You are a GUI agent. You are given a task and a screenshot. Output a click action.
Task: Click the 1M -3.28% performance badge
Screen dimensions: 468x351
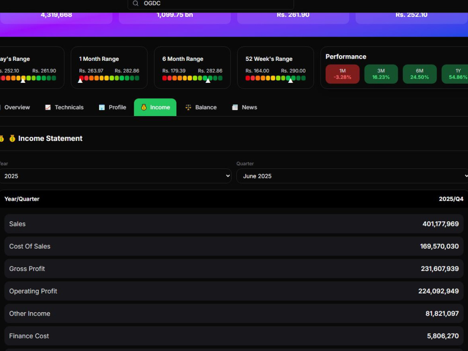click(343, 74)
